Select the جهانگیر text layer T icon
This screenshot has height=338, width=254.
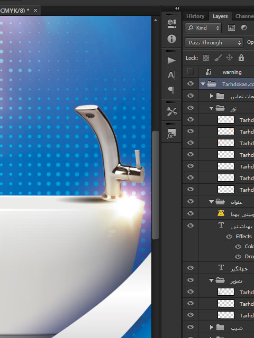pyautogui.click(x=221, y=268)
